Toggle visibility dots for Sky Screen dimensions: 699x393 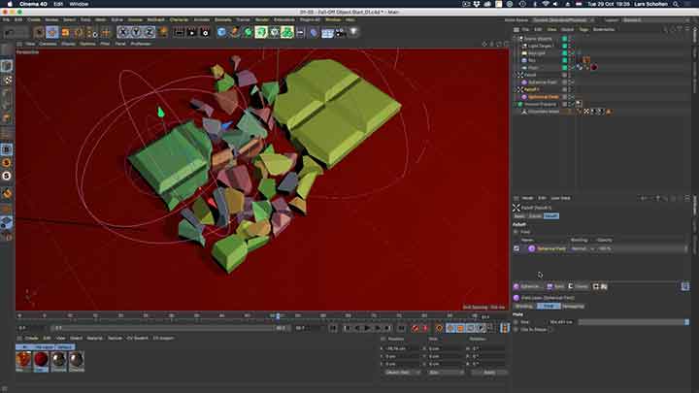pyautogui.click(x=572, y=60)
